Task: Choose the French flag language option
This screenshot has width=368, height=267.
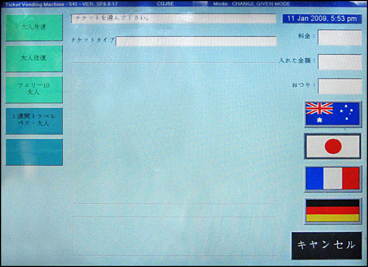Action: pos(333,179)
